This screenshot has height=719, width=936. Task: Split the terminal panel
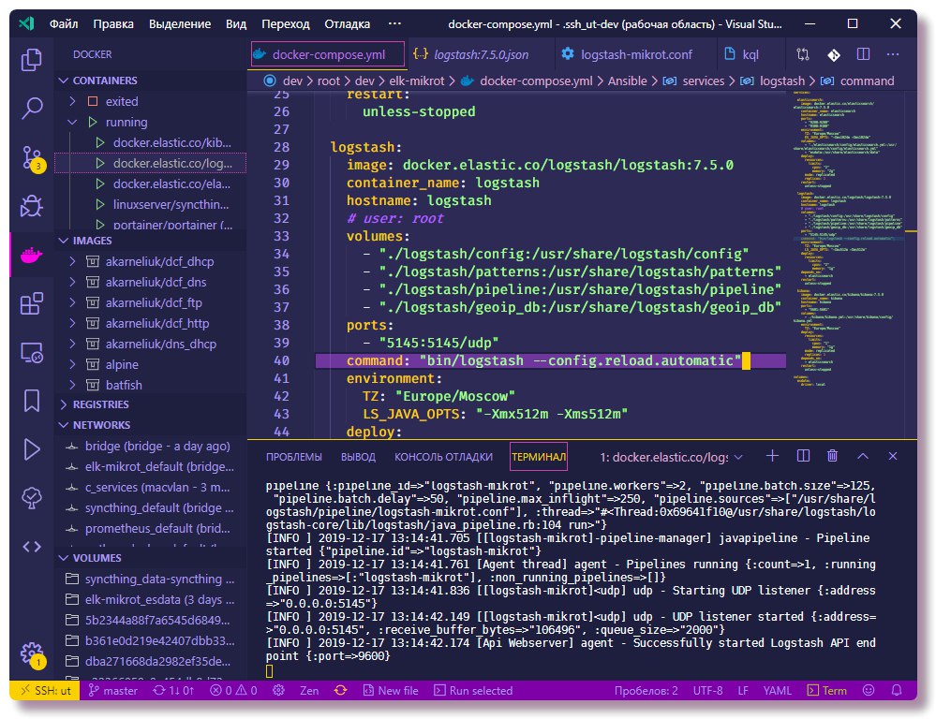pyautogui.click(x=804, y=456)
